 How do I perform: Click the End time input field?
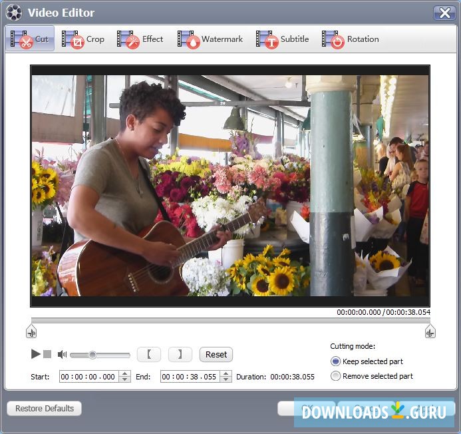(x=190, y=376)
